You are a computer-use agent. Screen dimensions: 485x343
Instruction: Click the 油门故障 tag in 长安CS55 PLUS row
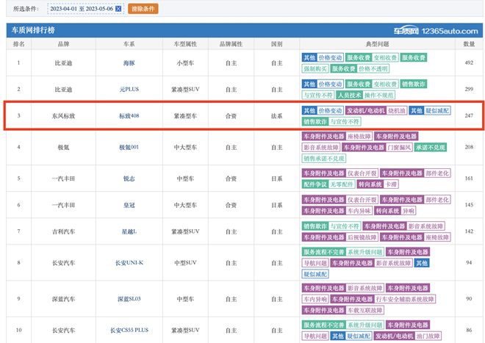[428, 336]
